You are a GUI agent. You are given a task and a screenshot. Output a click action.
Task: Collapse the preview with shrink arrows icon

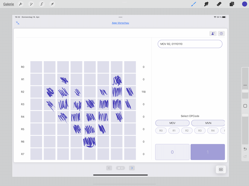(18, 23)
